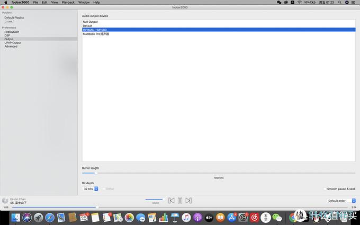Open System Preferences gear in Dock
Screen dimensions: 360x225
[x=243, y=217]
